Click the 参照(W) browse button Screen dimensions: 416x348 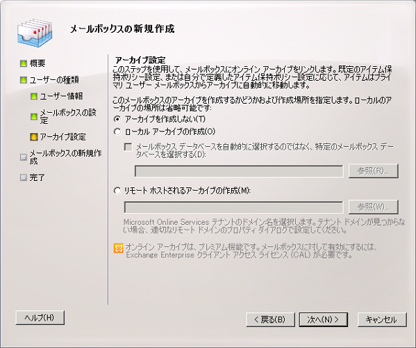coord(373,207)
